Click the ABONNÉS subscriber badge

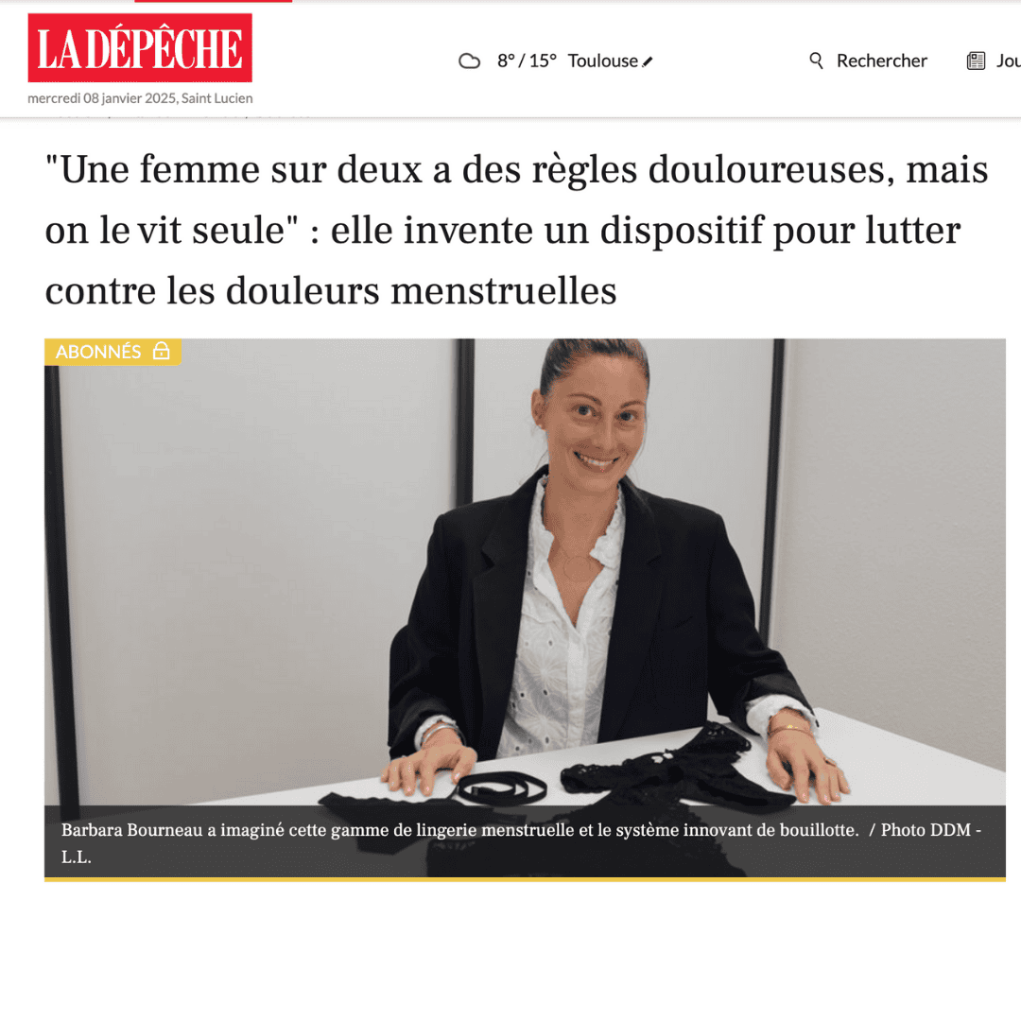[x=112, y=352]
